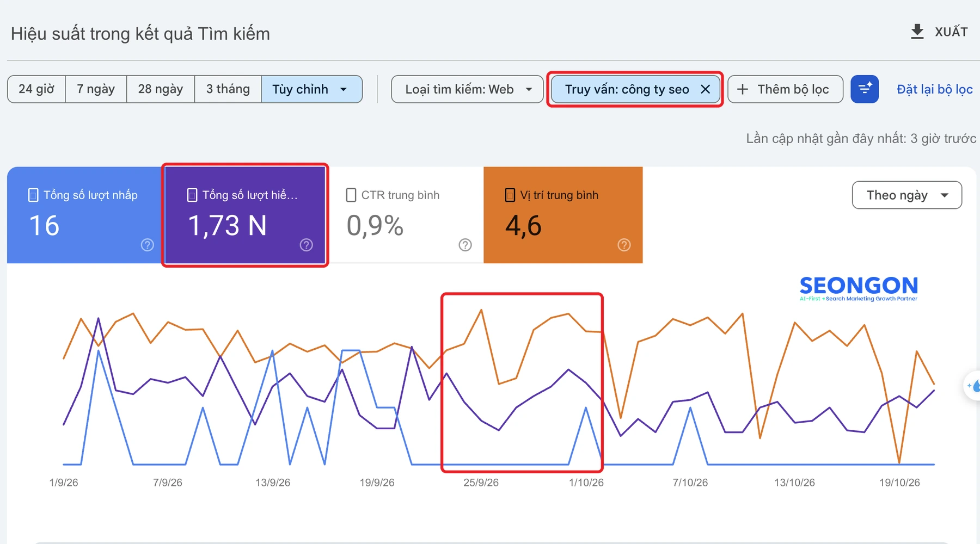Click the XUẤT export button
The width and height of the screenshot is (980, 544).
pos(940,32)
